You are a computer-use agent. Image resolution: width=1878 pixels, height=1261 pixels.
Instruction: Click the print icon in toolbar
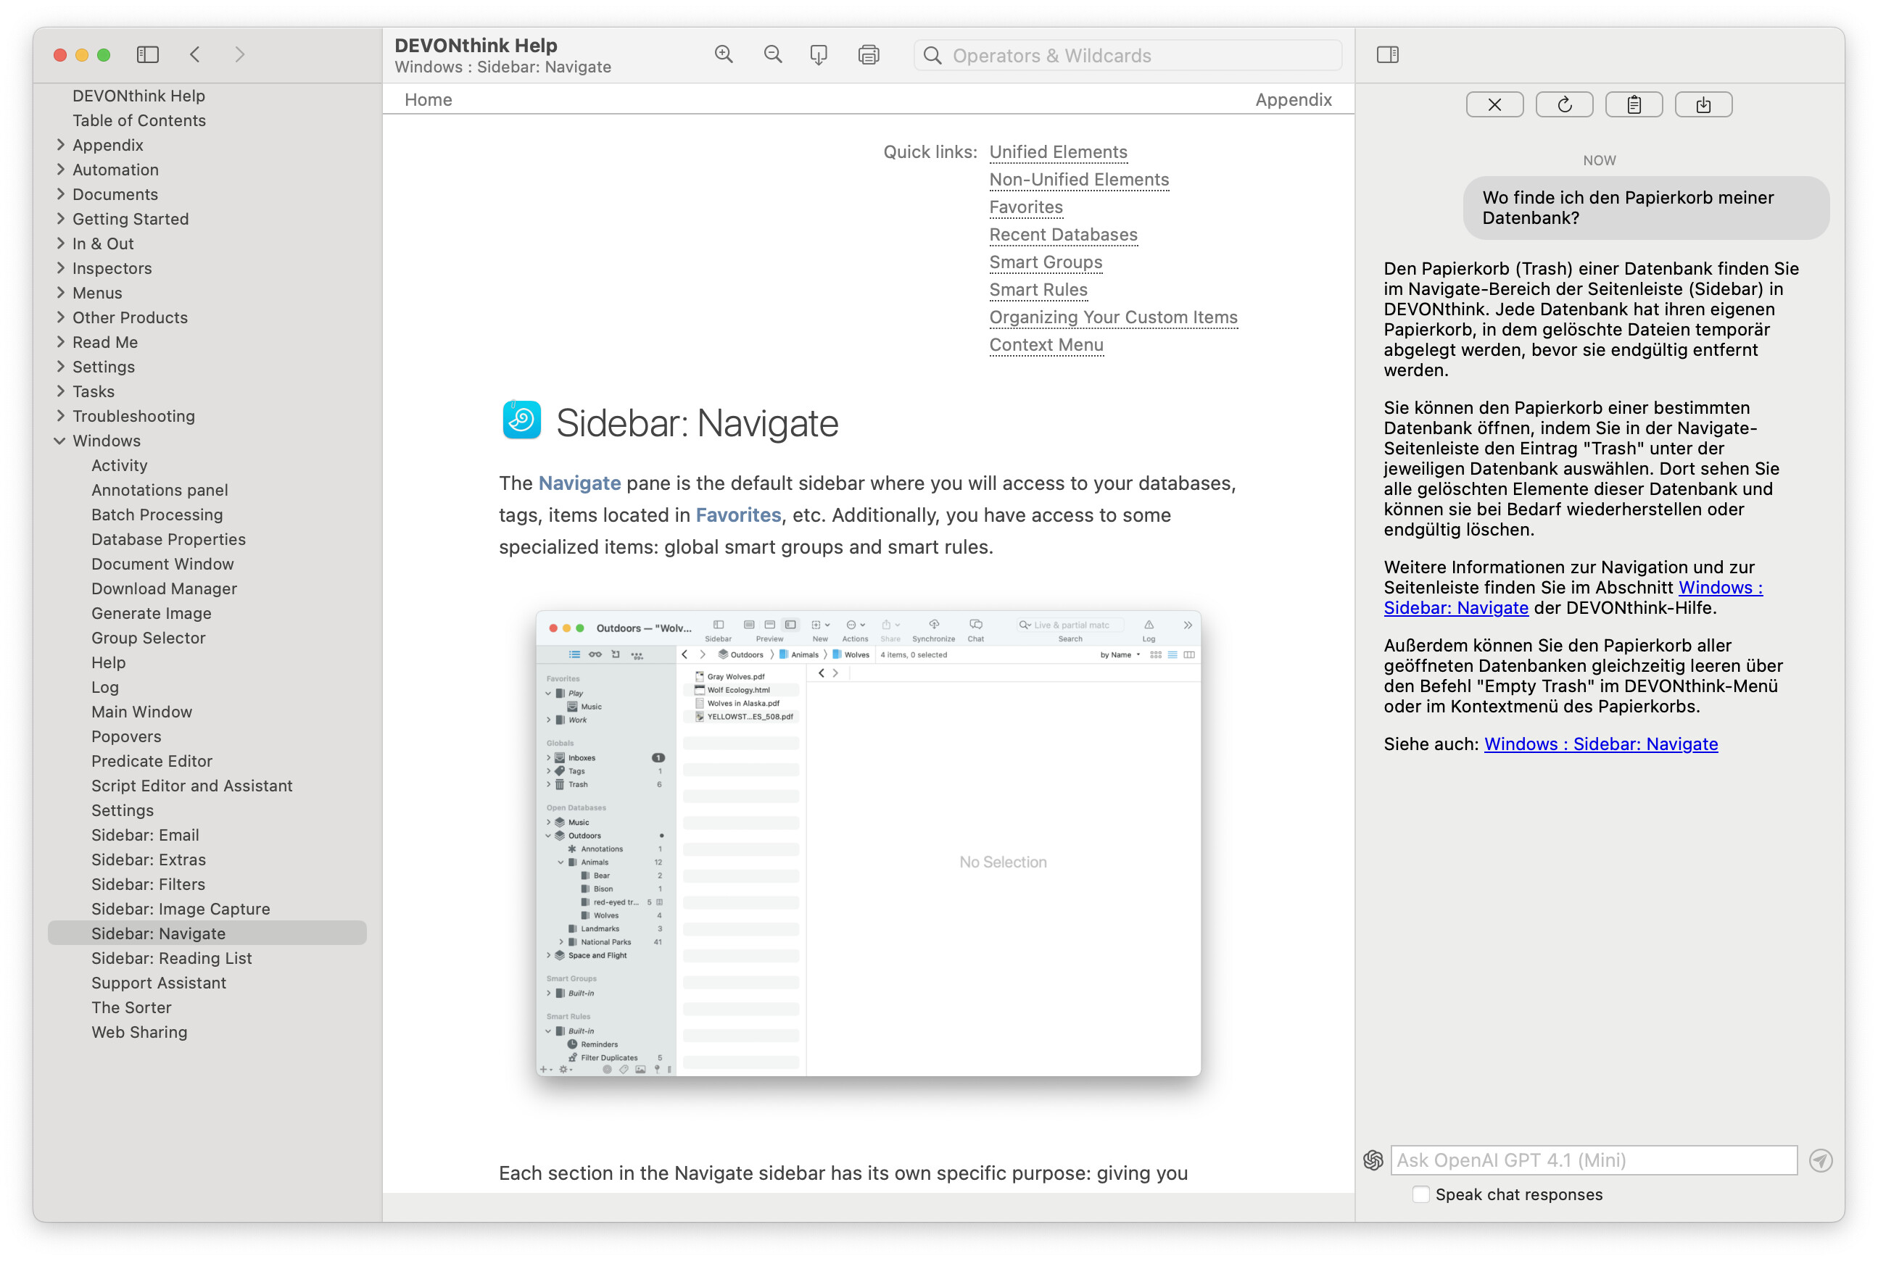point(868,54)
